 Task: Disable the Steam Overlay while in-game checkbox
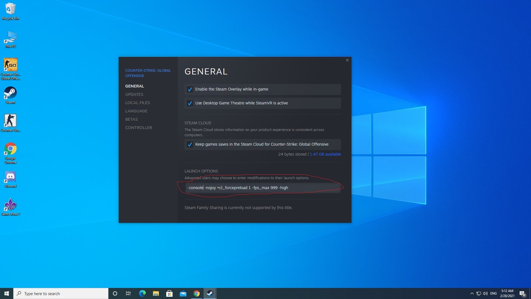coord(190,89)
